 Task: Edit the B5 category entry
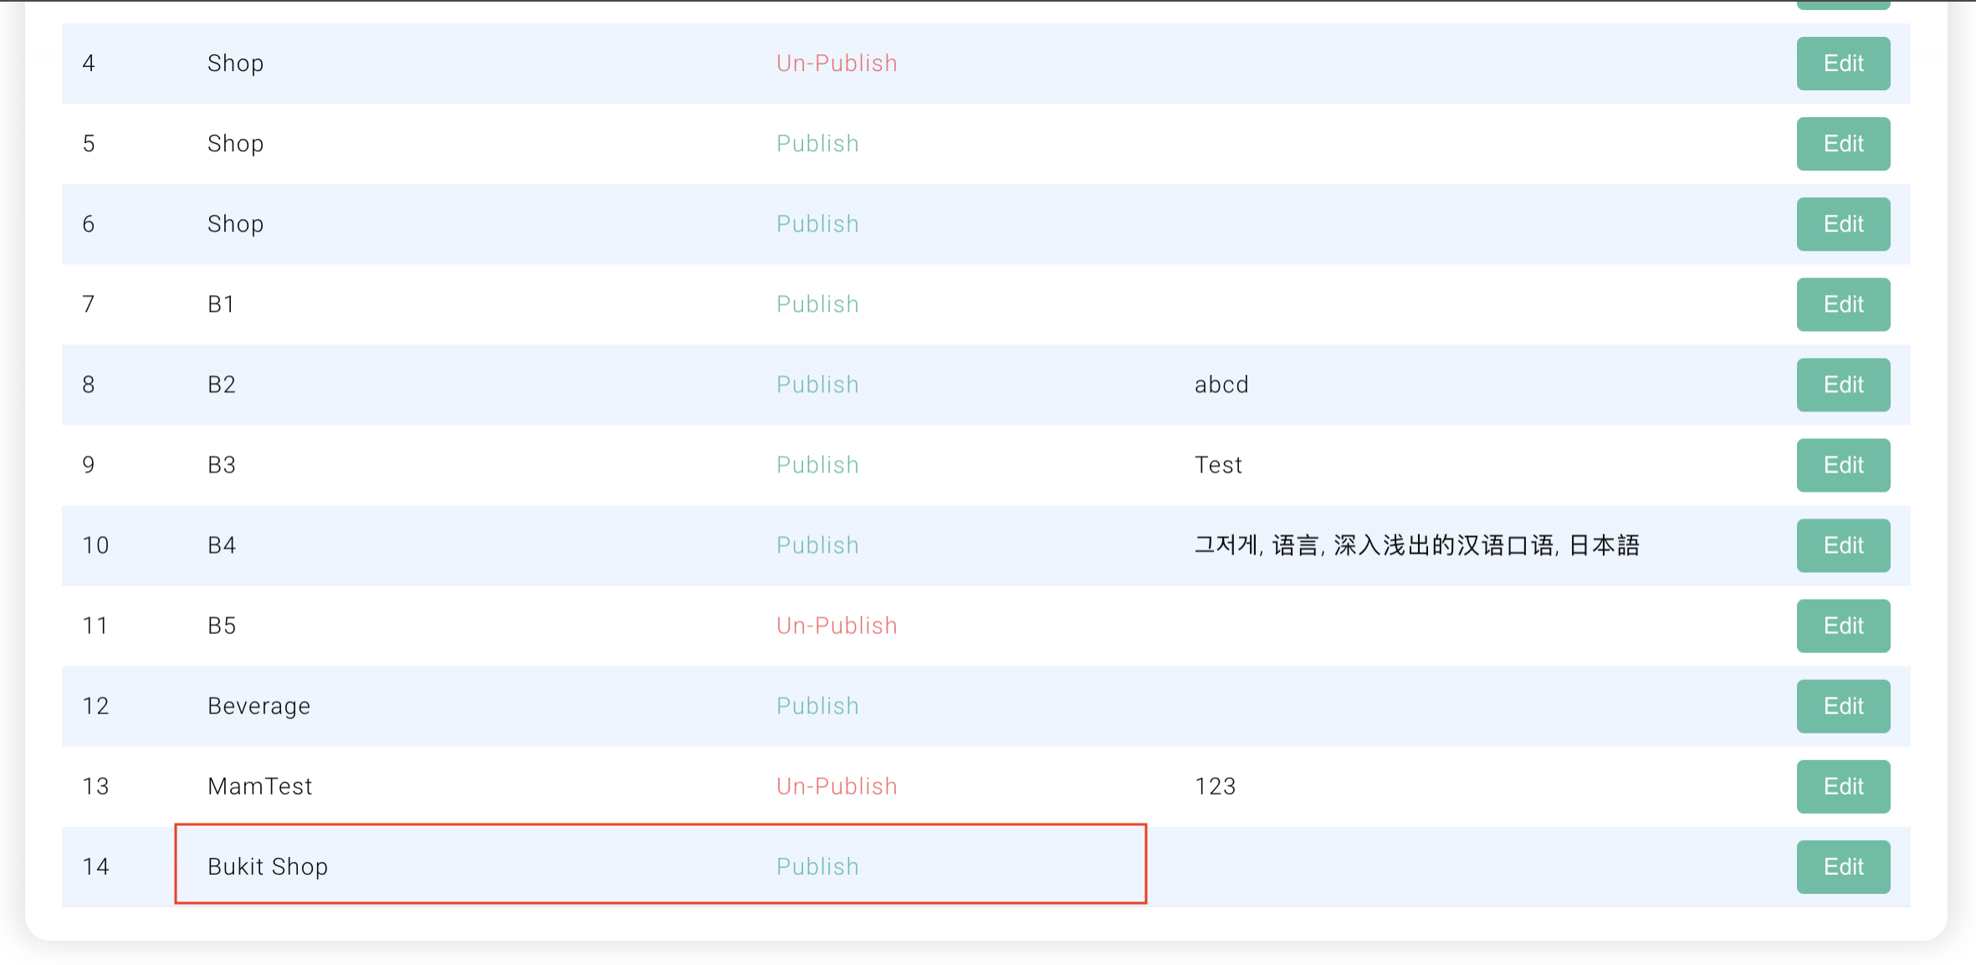pyautogui.click(x=1842, y=625)
